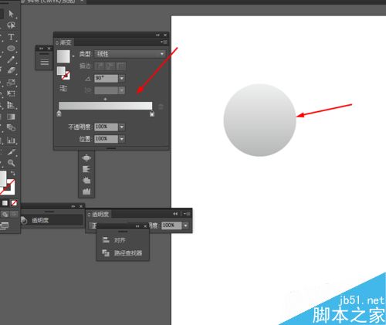Click the gradient angle 90° field
The height and width of the screenshot is (325, 386).
pyautogui.click(x=106, y=78)
